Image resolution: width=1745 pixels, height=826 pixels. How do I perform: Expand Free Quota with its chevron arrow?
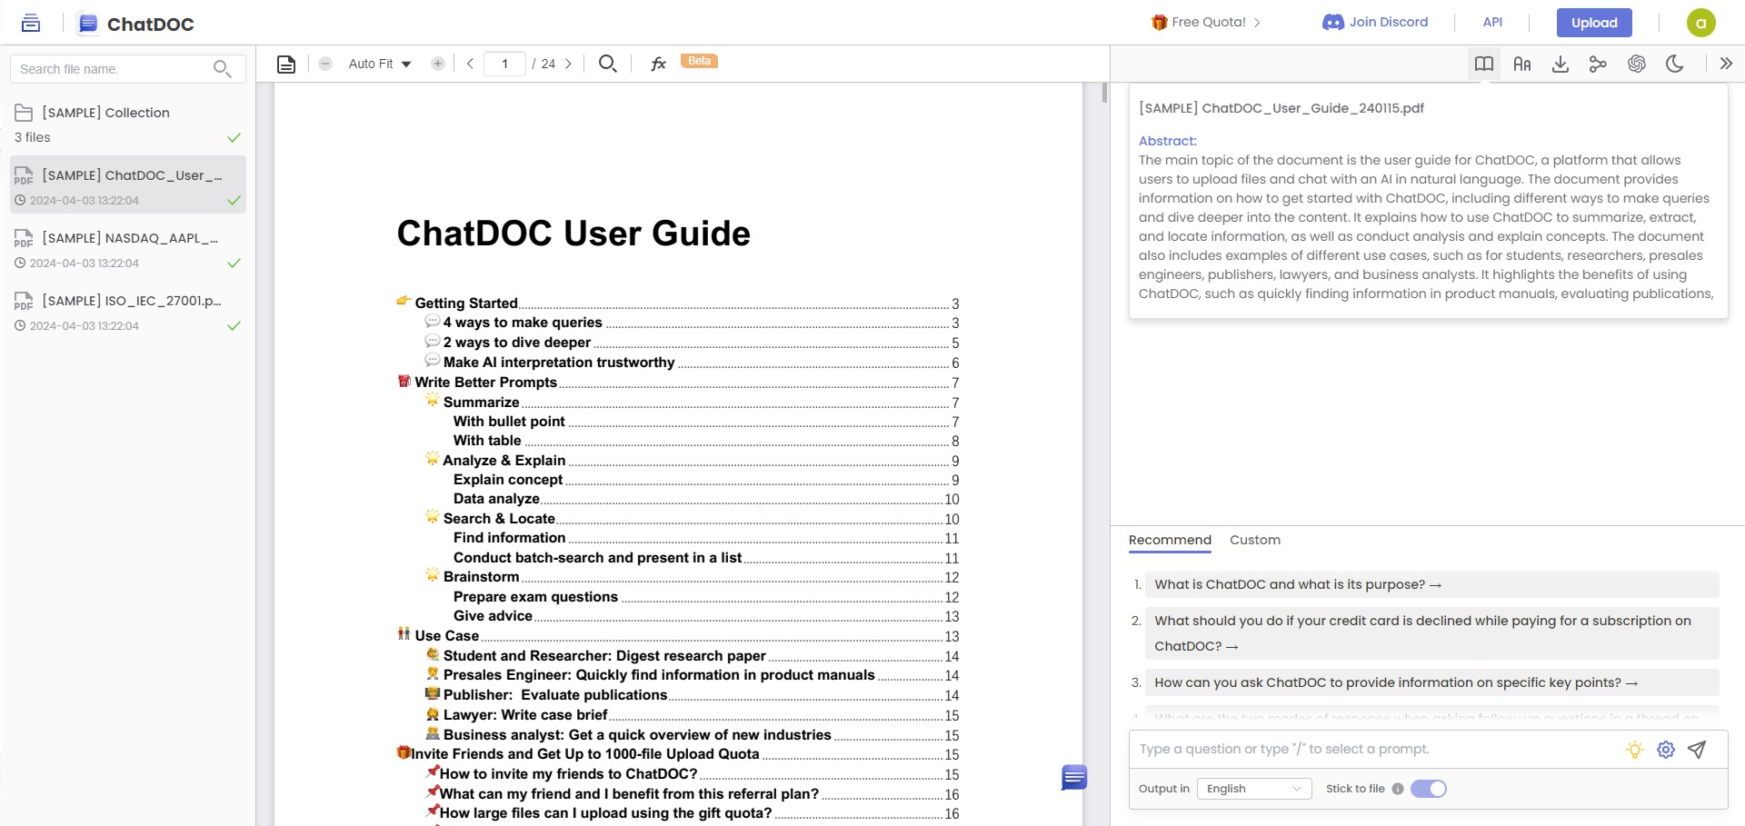tap(1257, 23)
